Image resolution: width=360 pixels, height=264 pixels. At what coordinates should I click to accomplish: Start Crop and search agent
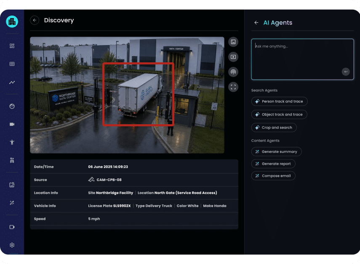coord(274,128)
